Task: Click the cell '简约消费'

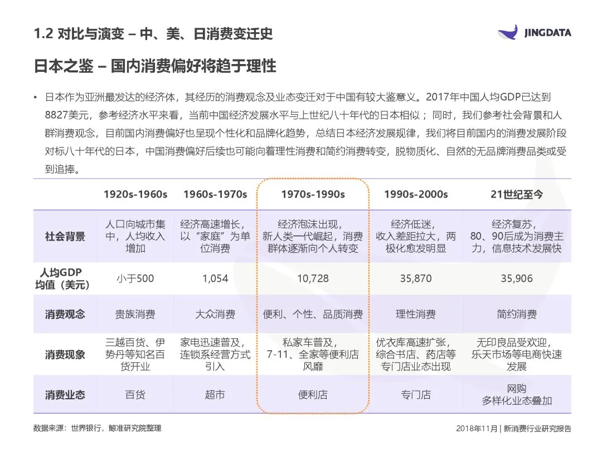Action: point(517,315)
